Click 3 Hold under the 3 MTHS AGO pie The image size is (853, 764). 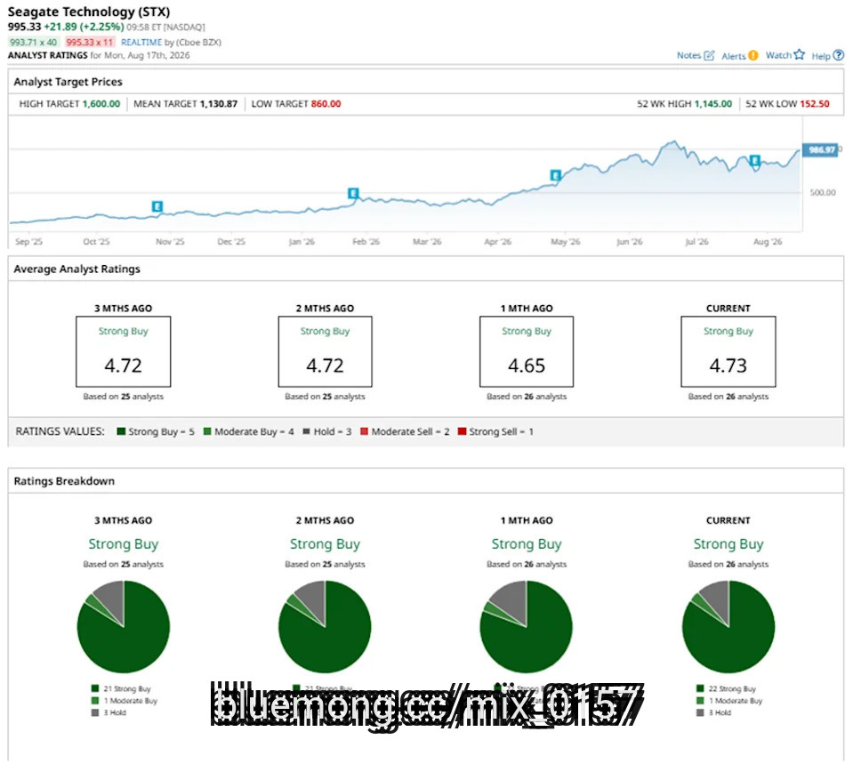point(115,712)
